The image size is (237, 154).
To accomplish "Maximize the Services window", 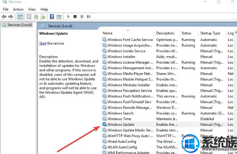I will click(219, 1).
